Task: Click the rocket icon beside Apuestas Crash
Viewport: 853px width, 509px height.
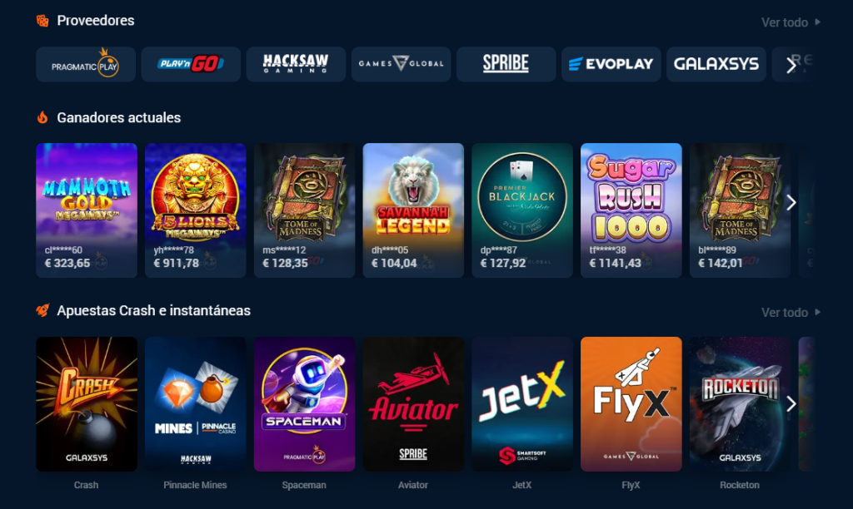Action: tap(42, 310)
